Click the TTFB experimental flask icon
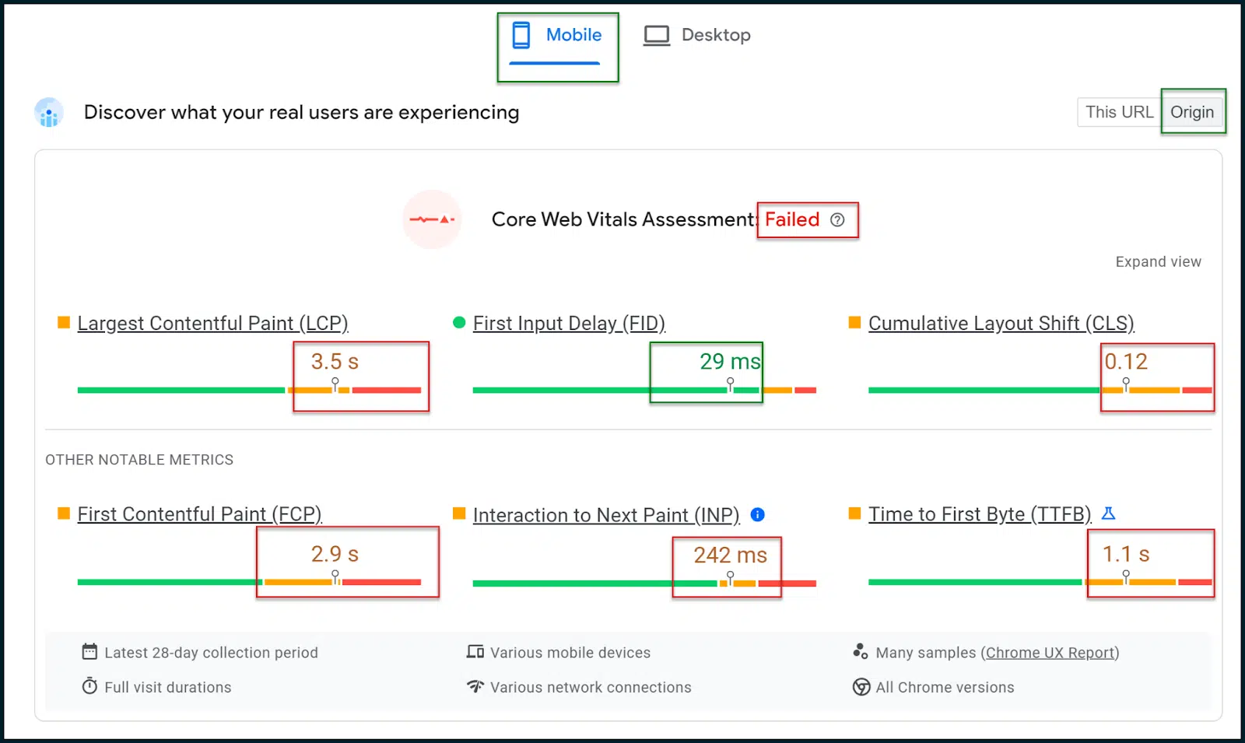Image resolution: width=1245 pixels, height=743 pixels. [x=1109, y=513]
